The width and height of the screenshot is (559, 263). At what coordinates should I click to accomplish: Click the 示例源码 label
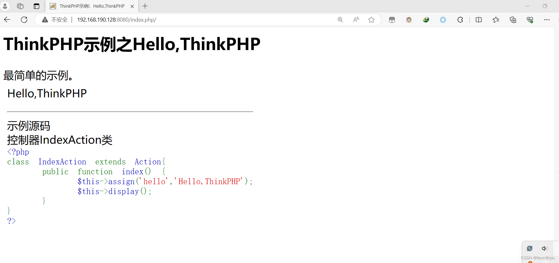tap(28, 126)
